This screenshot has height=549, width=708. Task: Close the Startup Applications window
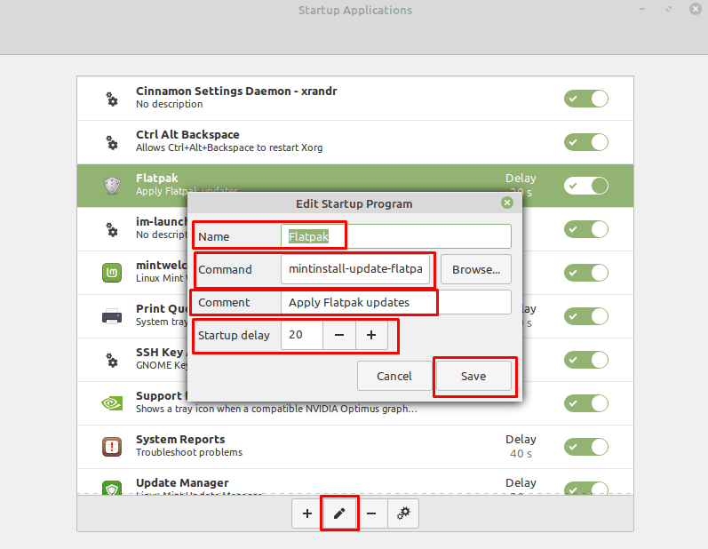(696, 9)
